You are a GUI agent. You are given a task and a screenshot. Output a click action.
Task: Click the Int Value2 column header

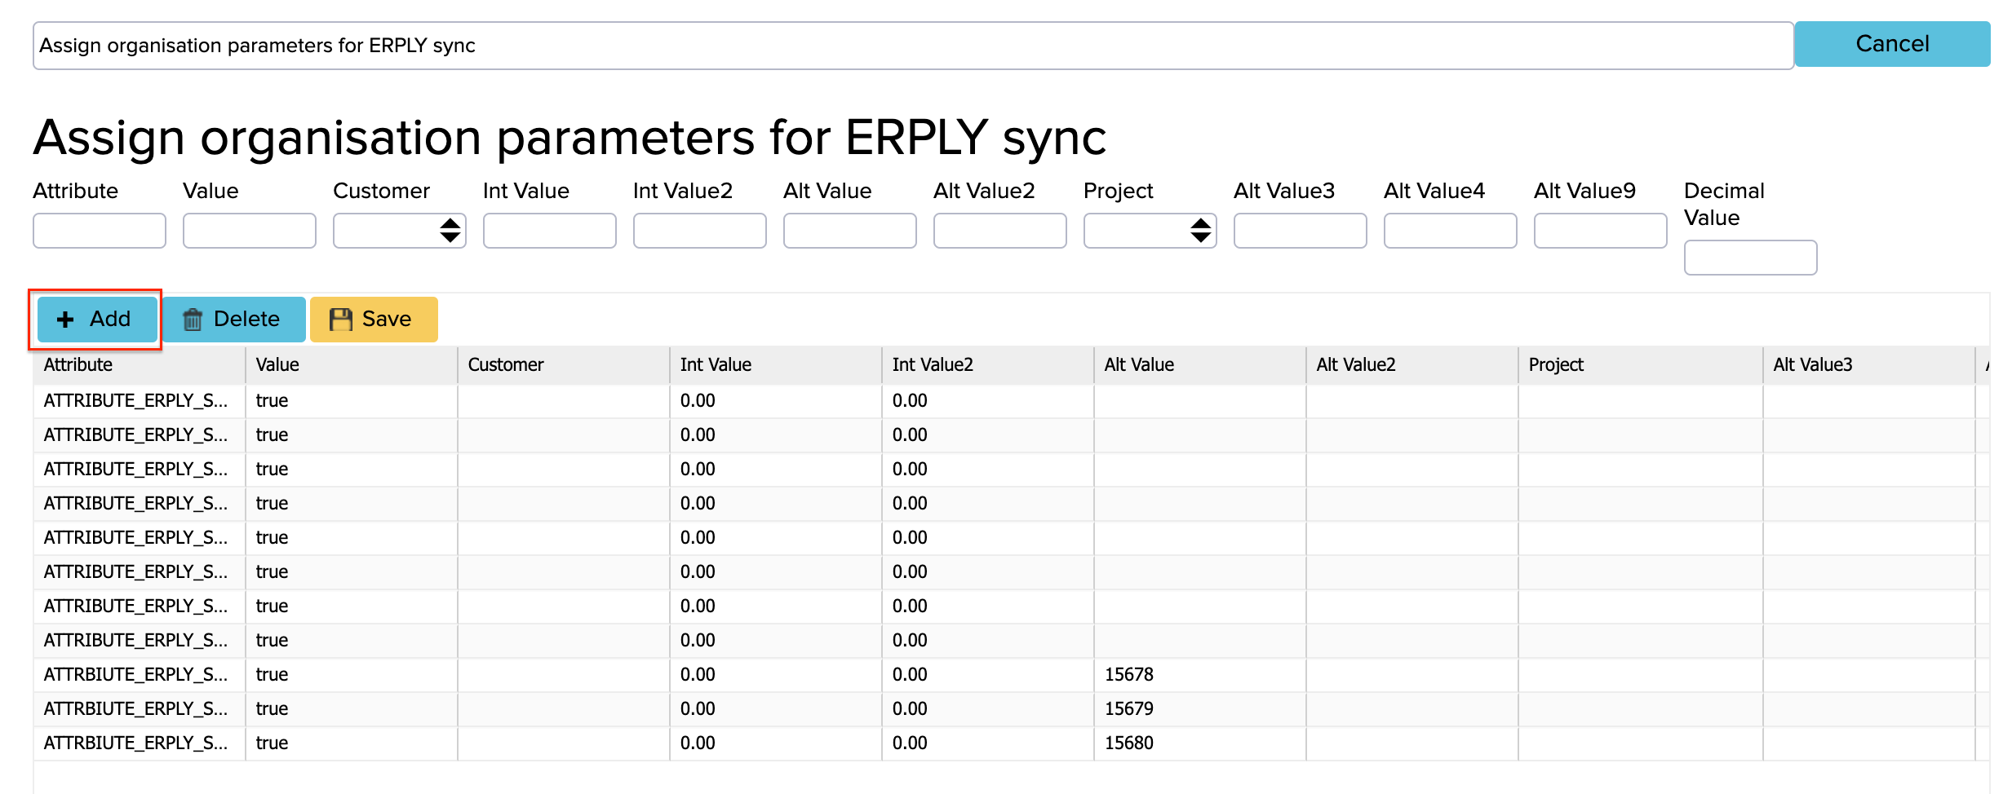pyautogui.click(x=933, y=365)
